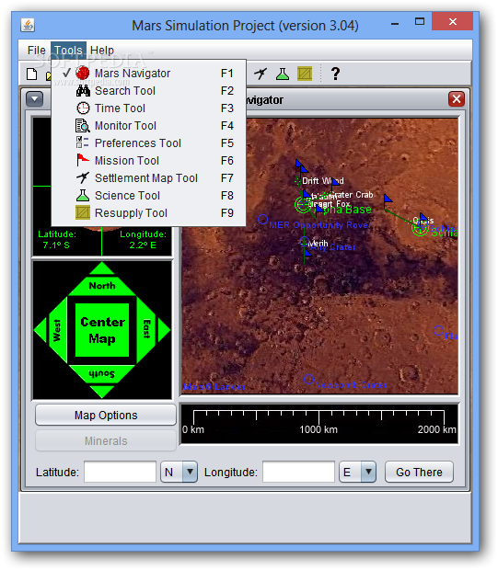Open the Help menu
This screenshot has width=498, height=570.
[x=102, y=51]
